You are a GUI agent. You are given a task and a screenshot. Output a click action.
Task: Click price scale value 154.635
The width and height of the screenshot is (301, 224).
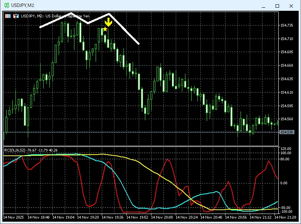click(x=287, y=79)
